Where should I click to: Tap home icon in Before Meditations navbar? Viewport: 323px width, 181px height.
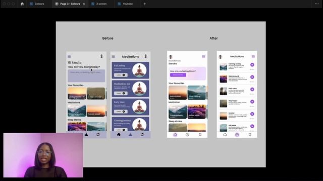(119, 134)
